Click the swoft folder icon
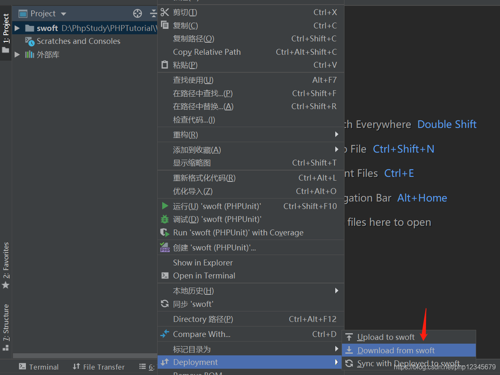The height and width of the screenshot is (375, 500). pos(30,28)
